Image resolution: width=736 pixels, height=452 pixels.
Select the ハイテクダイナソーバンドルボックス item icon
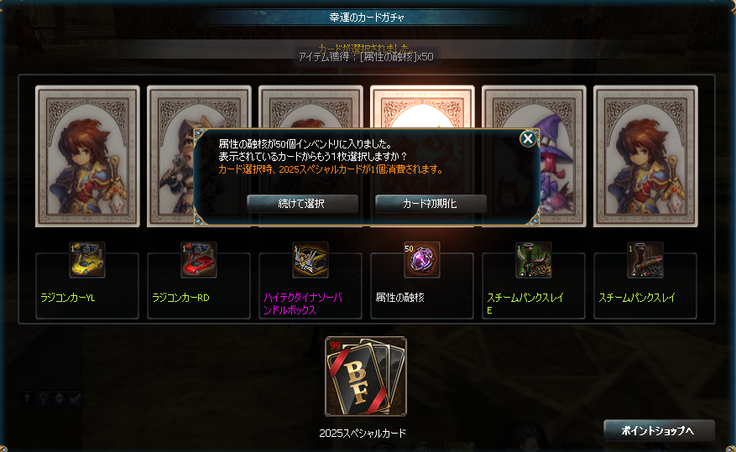click(311, 260)
